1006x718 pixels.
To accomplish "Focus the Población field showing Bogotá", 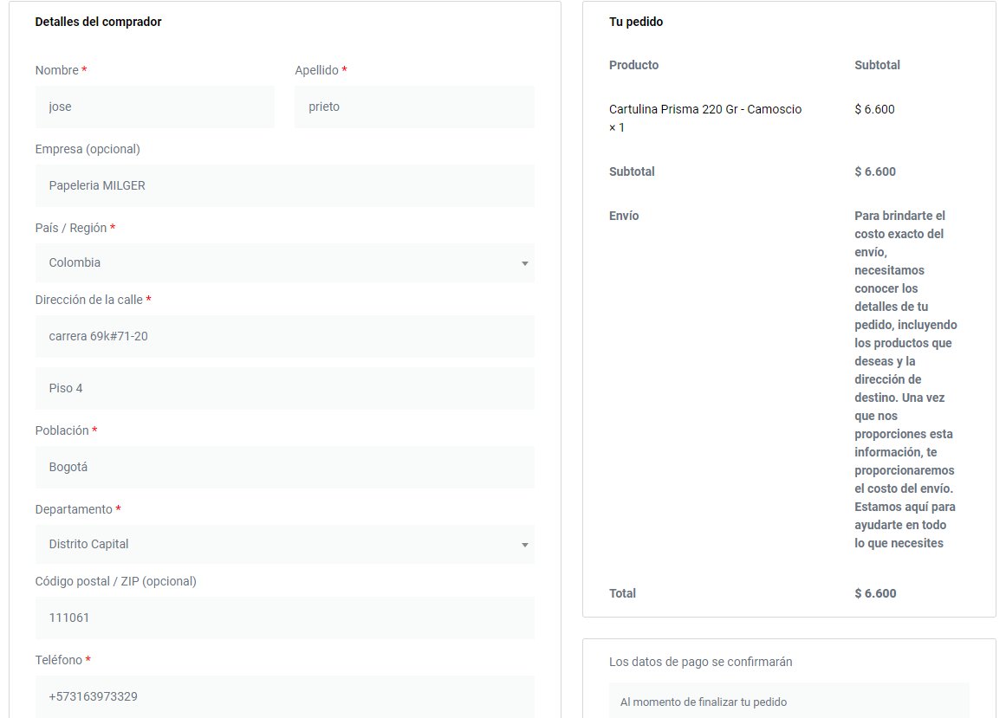I will tap(284, 467).
